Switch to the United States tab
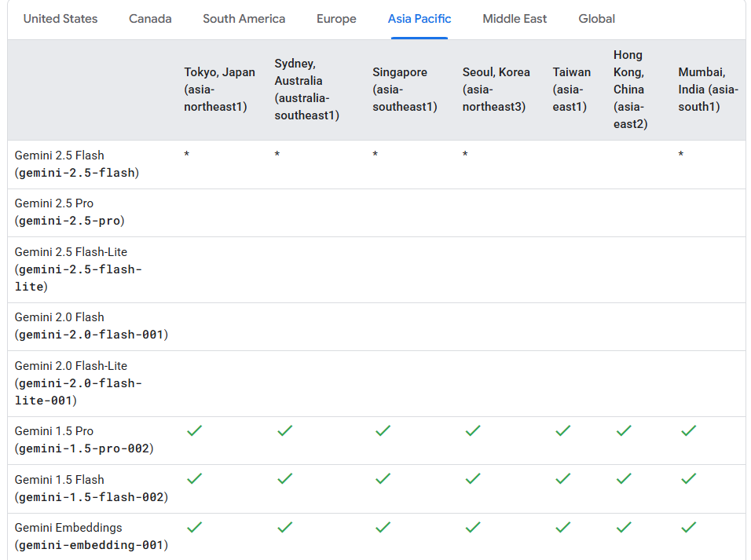This screenshot has height=560, width=751. (x=60, y=19)
